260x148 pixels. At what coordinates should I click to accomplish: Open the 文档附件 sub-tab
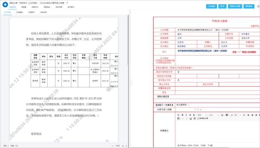31,12
